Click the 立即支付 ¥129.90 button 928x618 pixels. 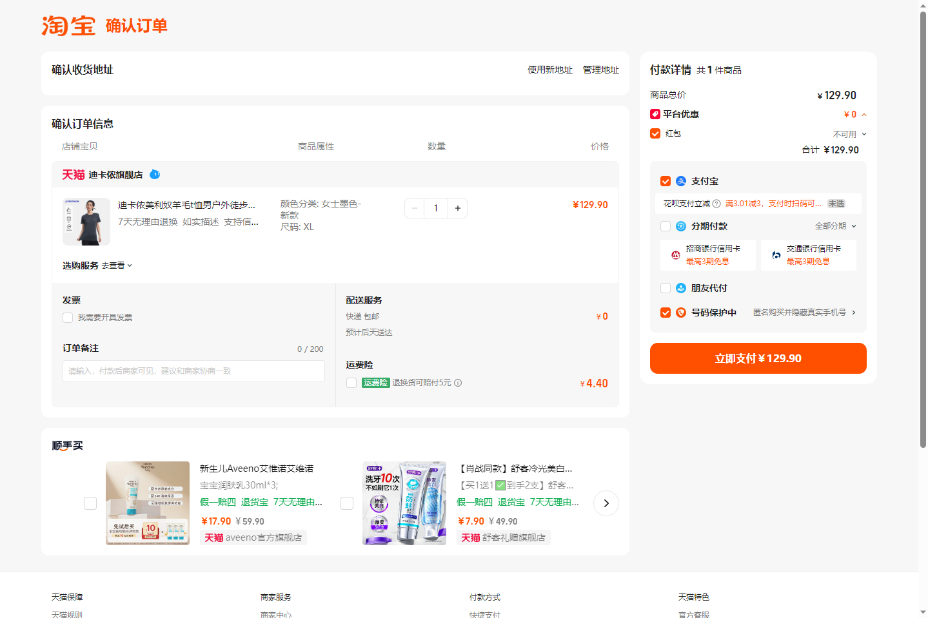coord(758,358)
